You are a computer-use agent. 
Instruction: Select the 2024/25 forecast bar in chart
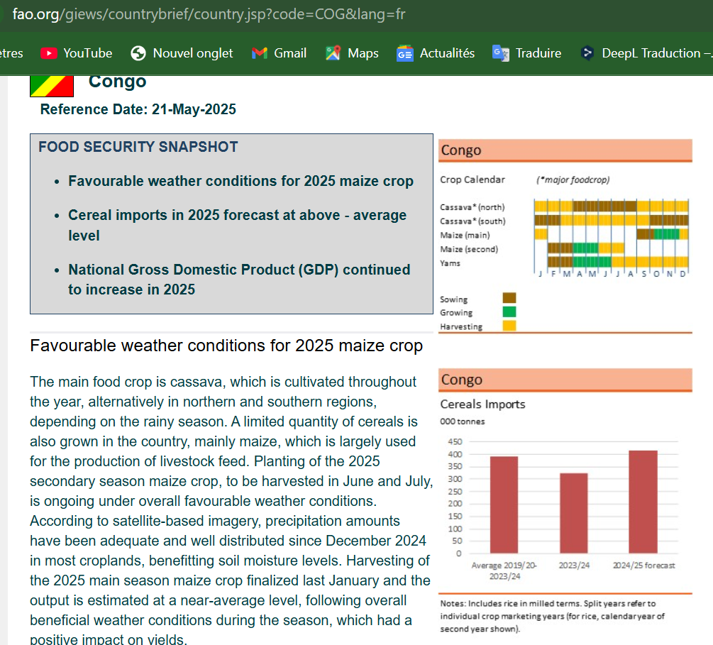tap(643, 501)
